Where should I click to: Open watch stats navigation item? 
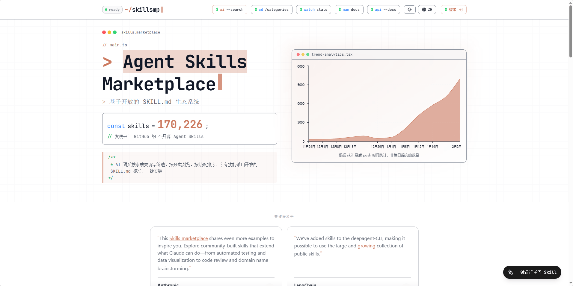coord(313,10)
